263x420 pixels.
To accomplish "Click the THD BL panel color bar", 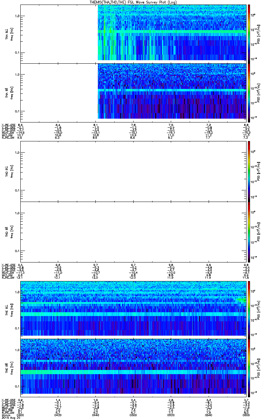I will point(249,171).
